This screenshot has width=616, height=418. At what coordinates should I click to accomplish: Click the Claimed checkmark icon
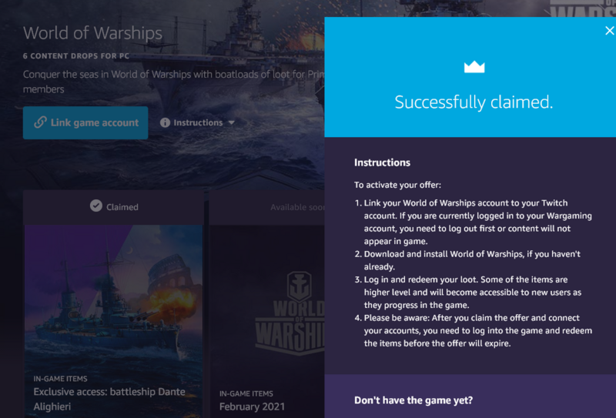[95, 206]
